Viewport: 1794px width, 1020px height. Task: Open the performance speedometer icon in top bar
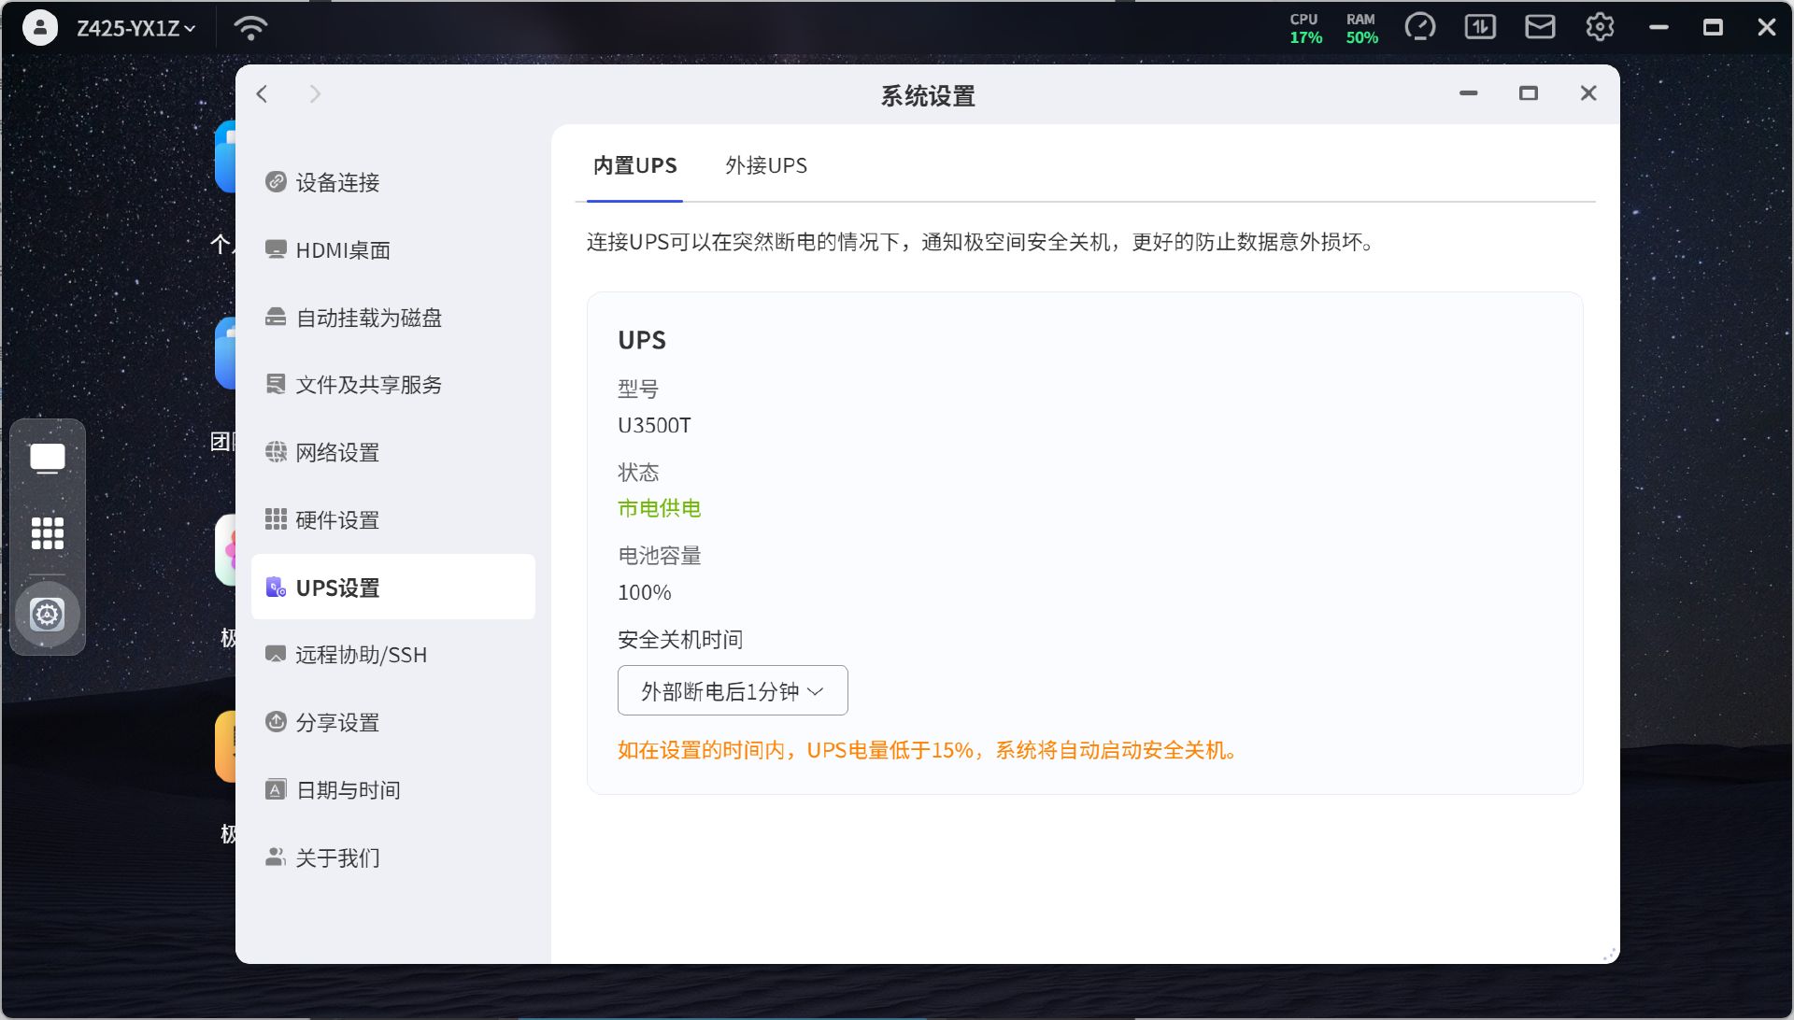pos(1419,27)
